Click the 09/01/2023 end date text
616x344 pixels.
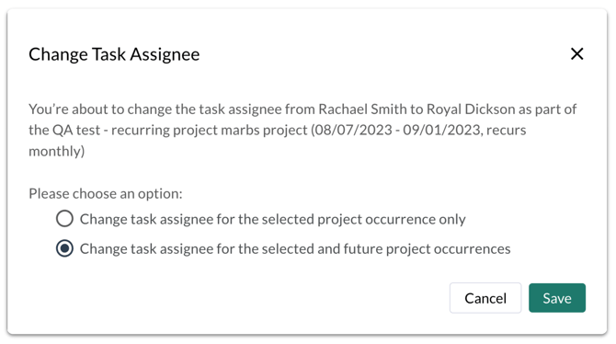pos(442,130)
